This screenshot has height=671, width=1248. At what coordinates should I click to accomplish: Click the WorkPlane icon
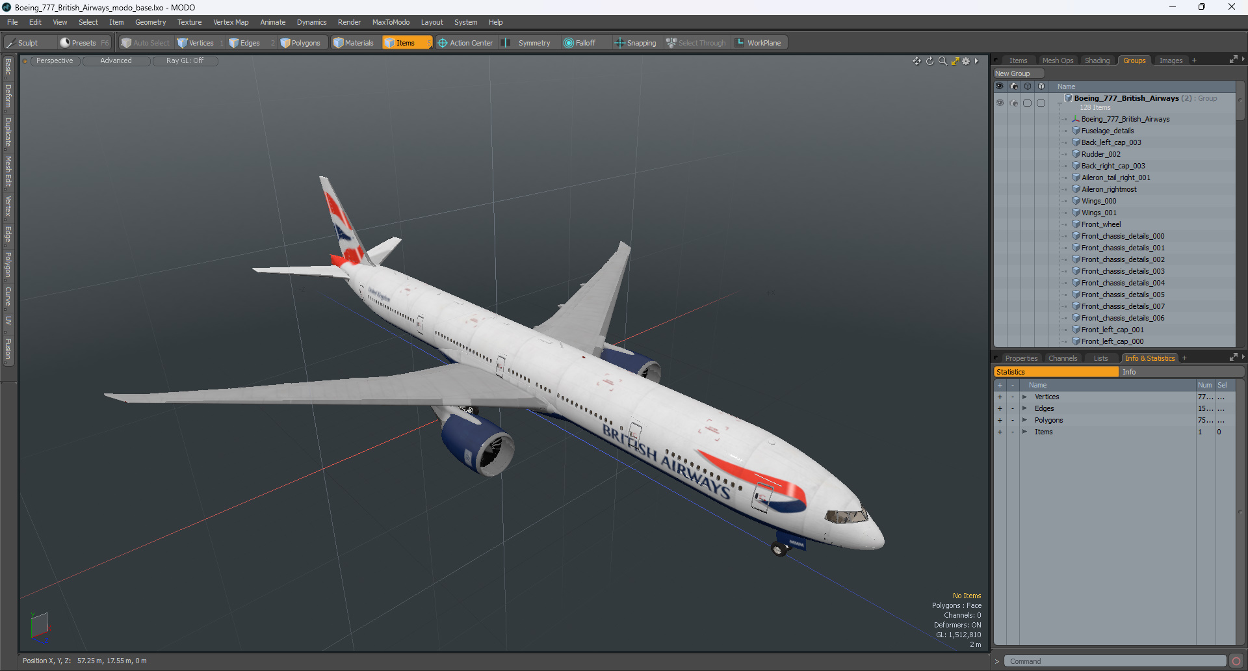(x=740, y=43)
